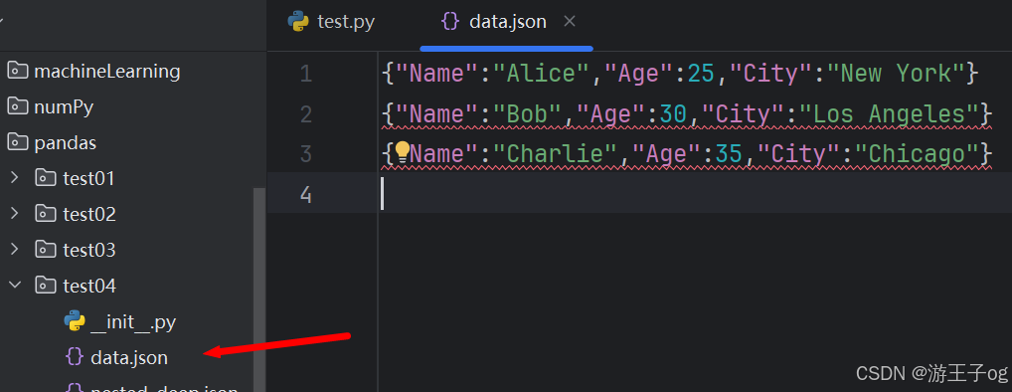
Task: Click the JSON braces icon on data.json tab
Action: click(450, 22)
